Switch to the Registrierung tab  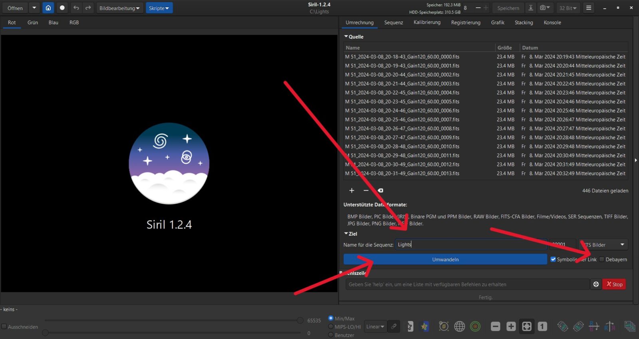(466, 22)
